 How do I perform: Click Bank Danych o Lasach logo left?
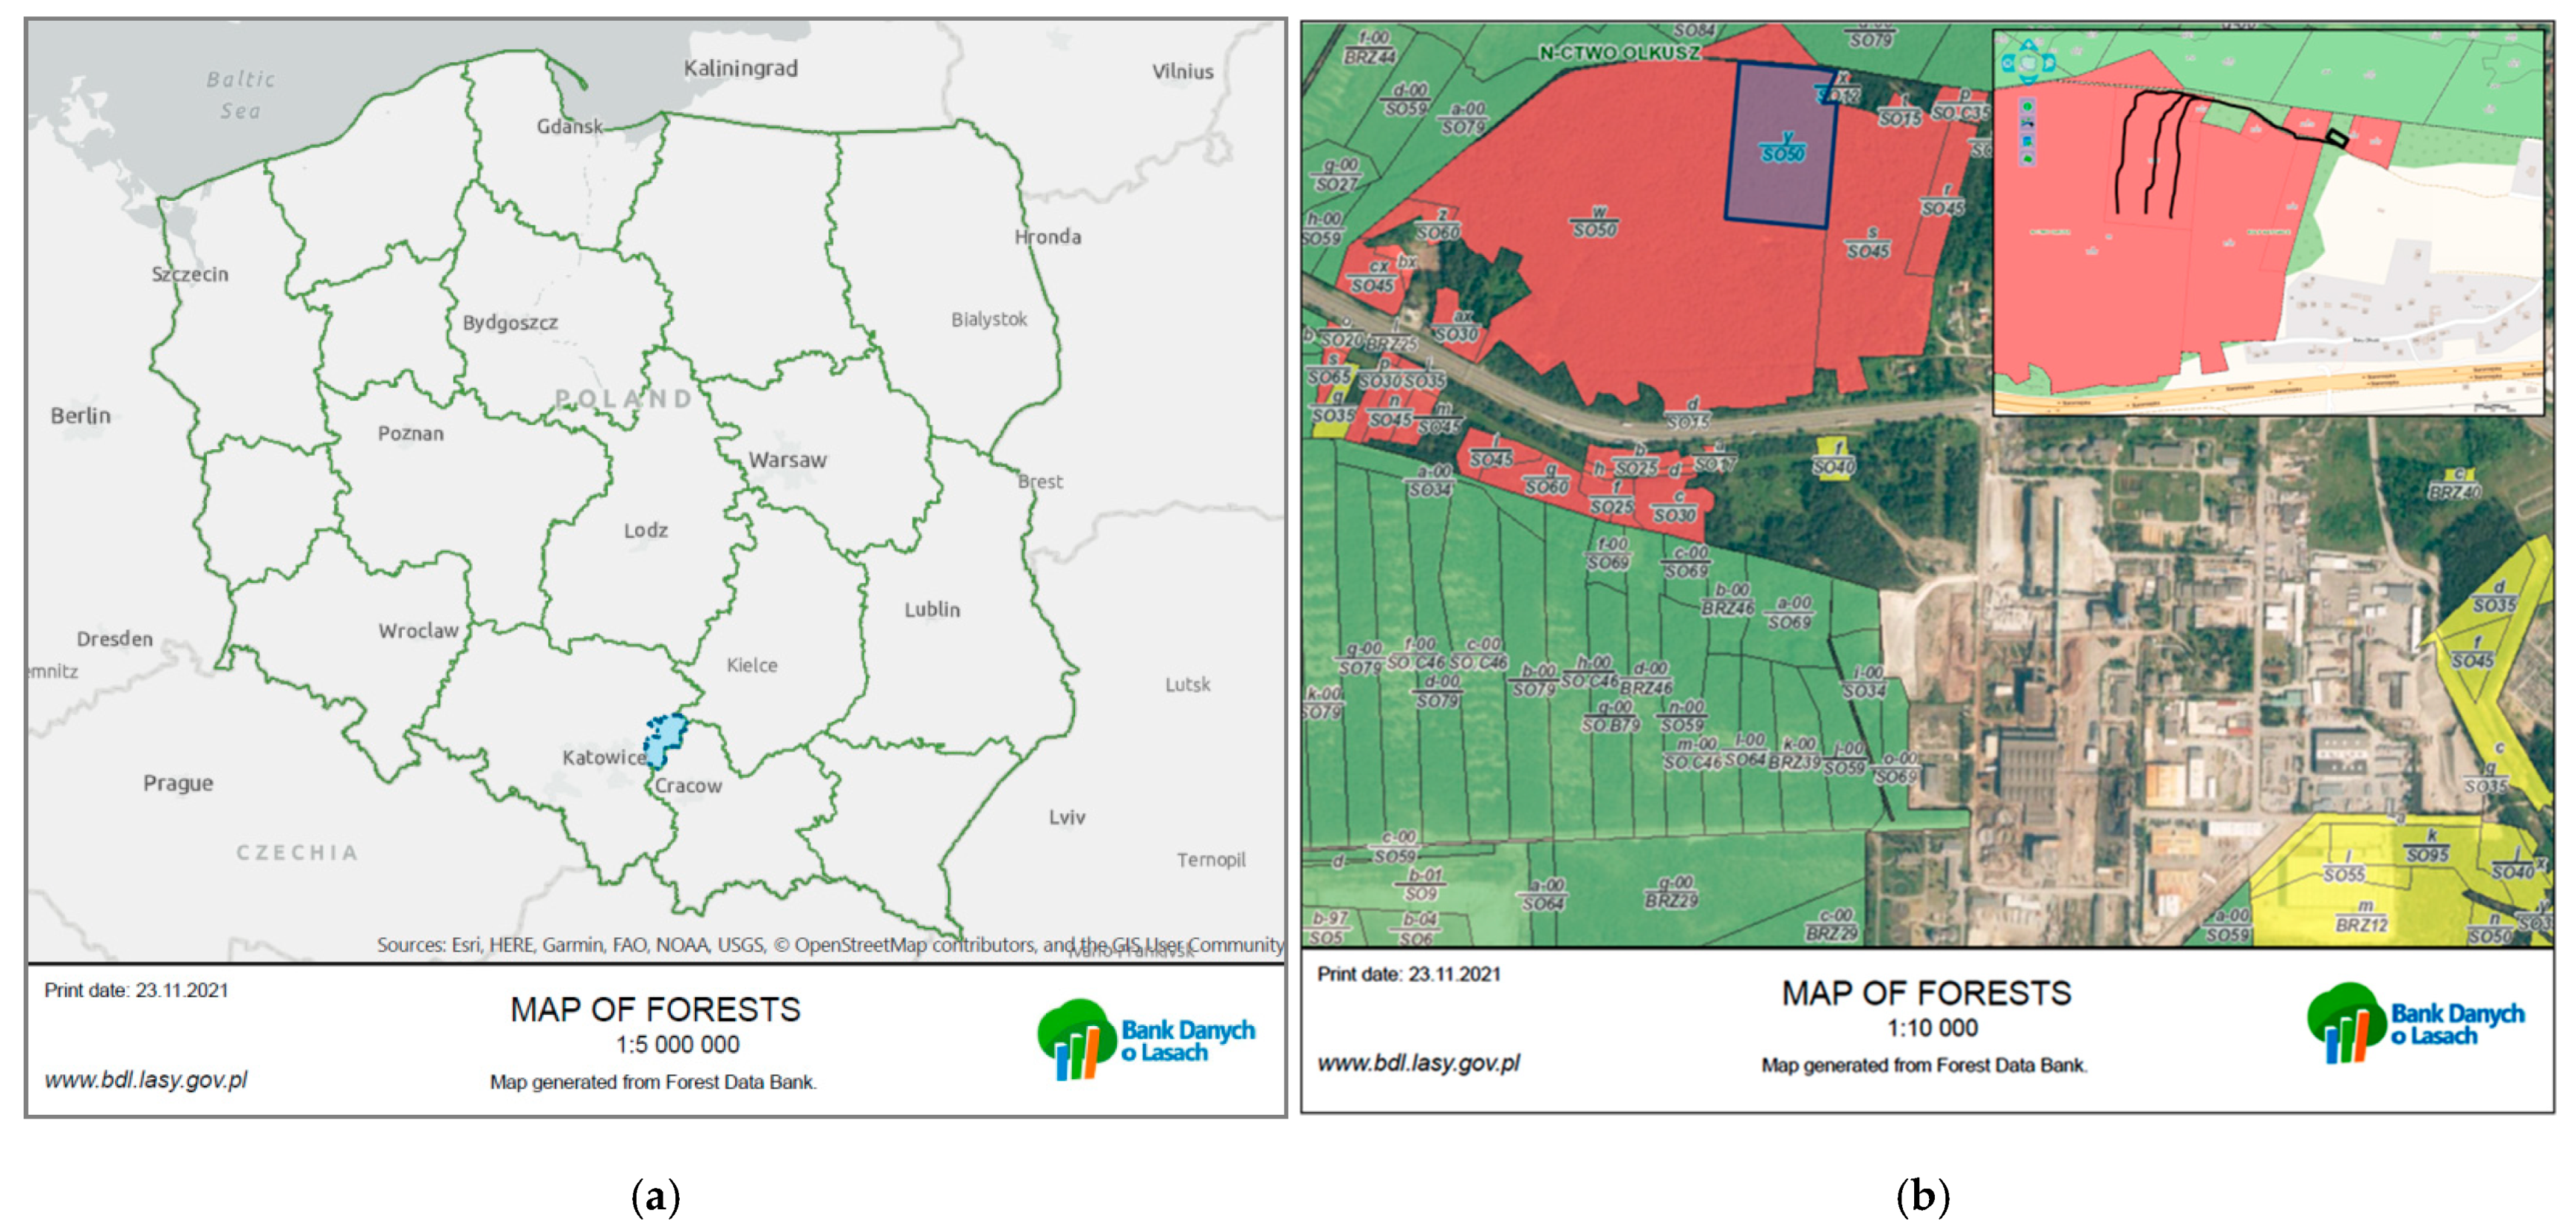click(x=1145, y=1040)
